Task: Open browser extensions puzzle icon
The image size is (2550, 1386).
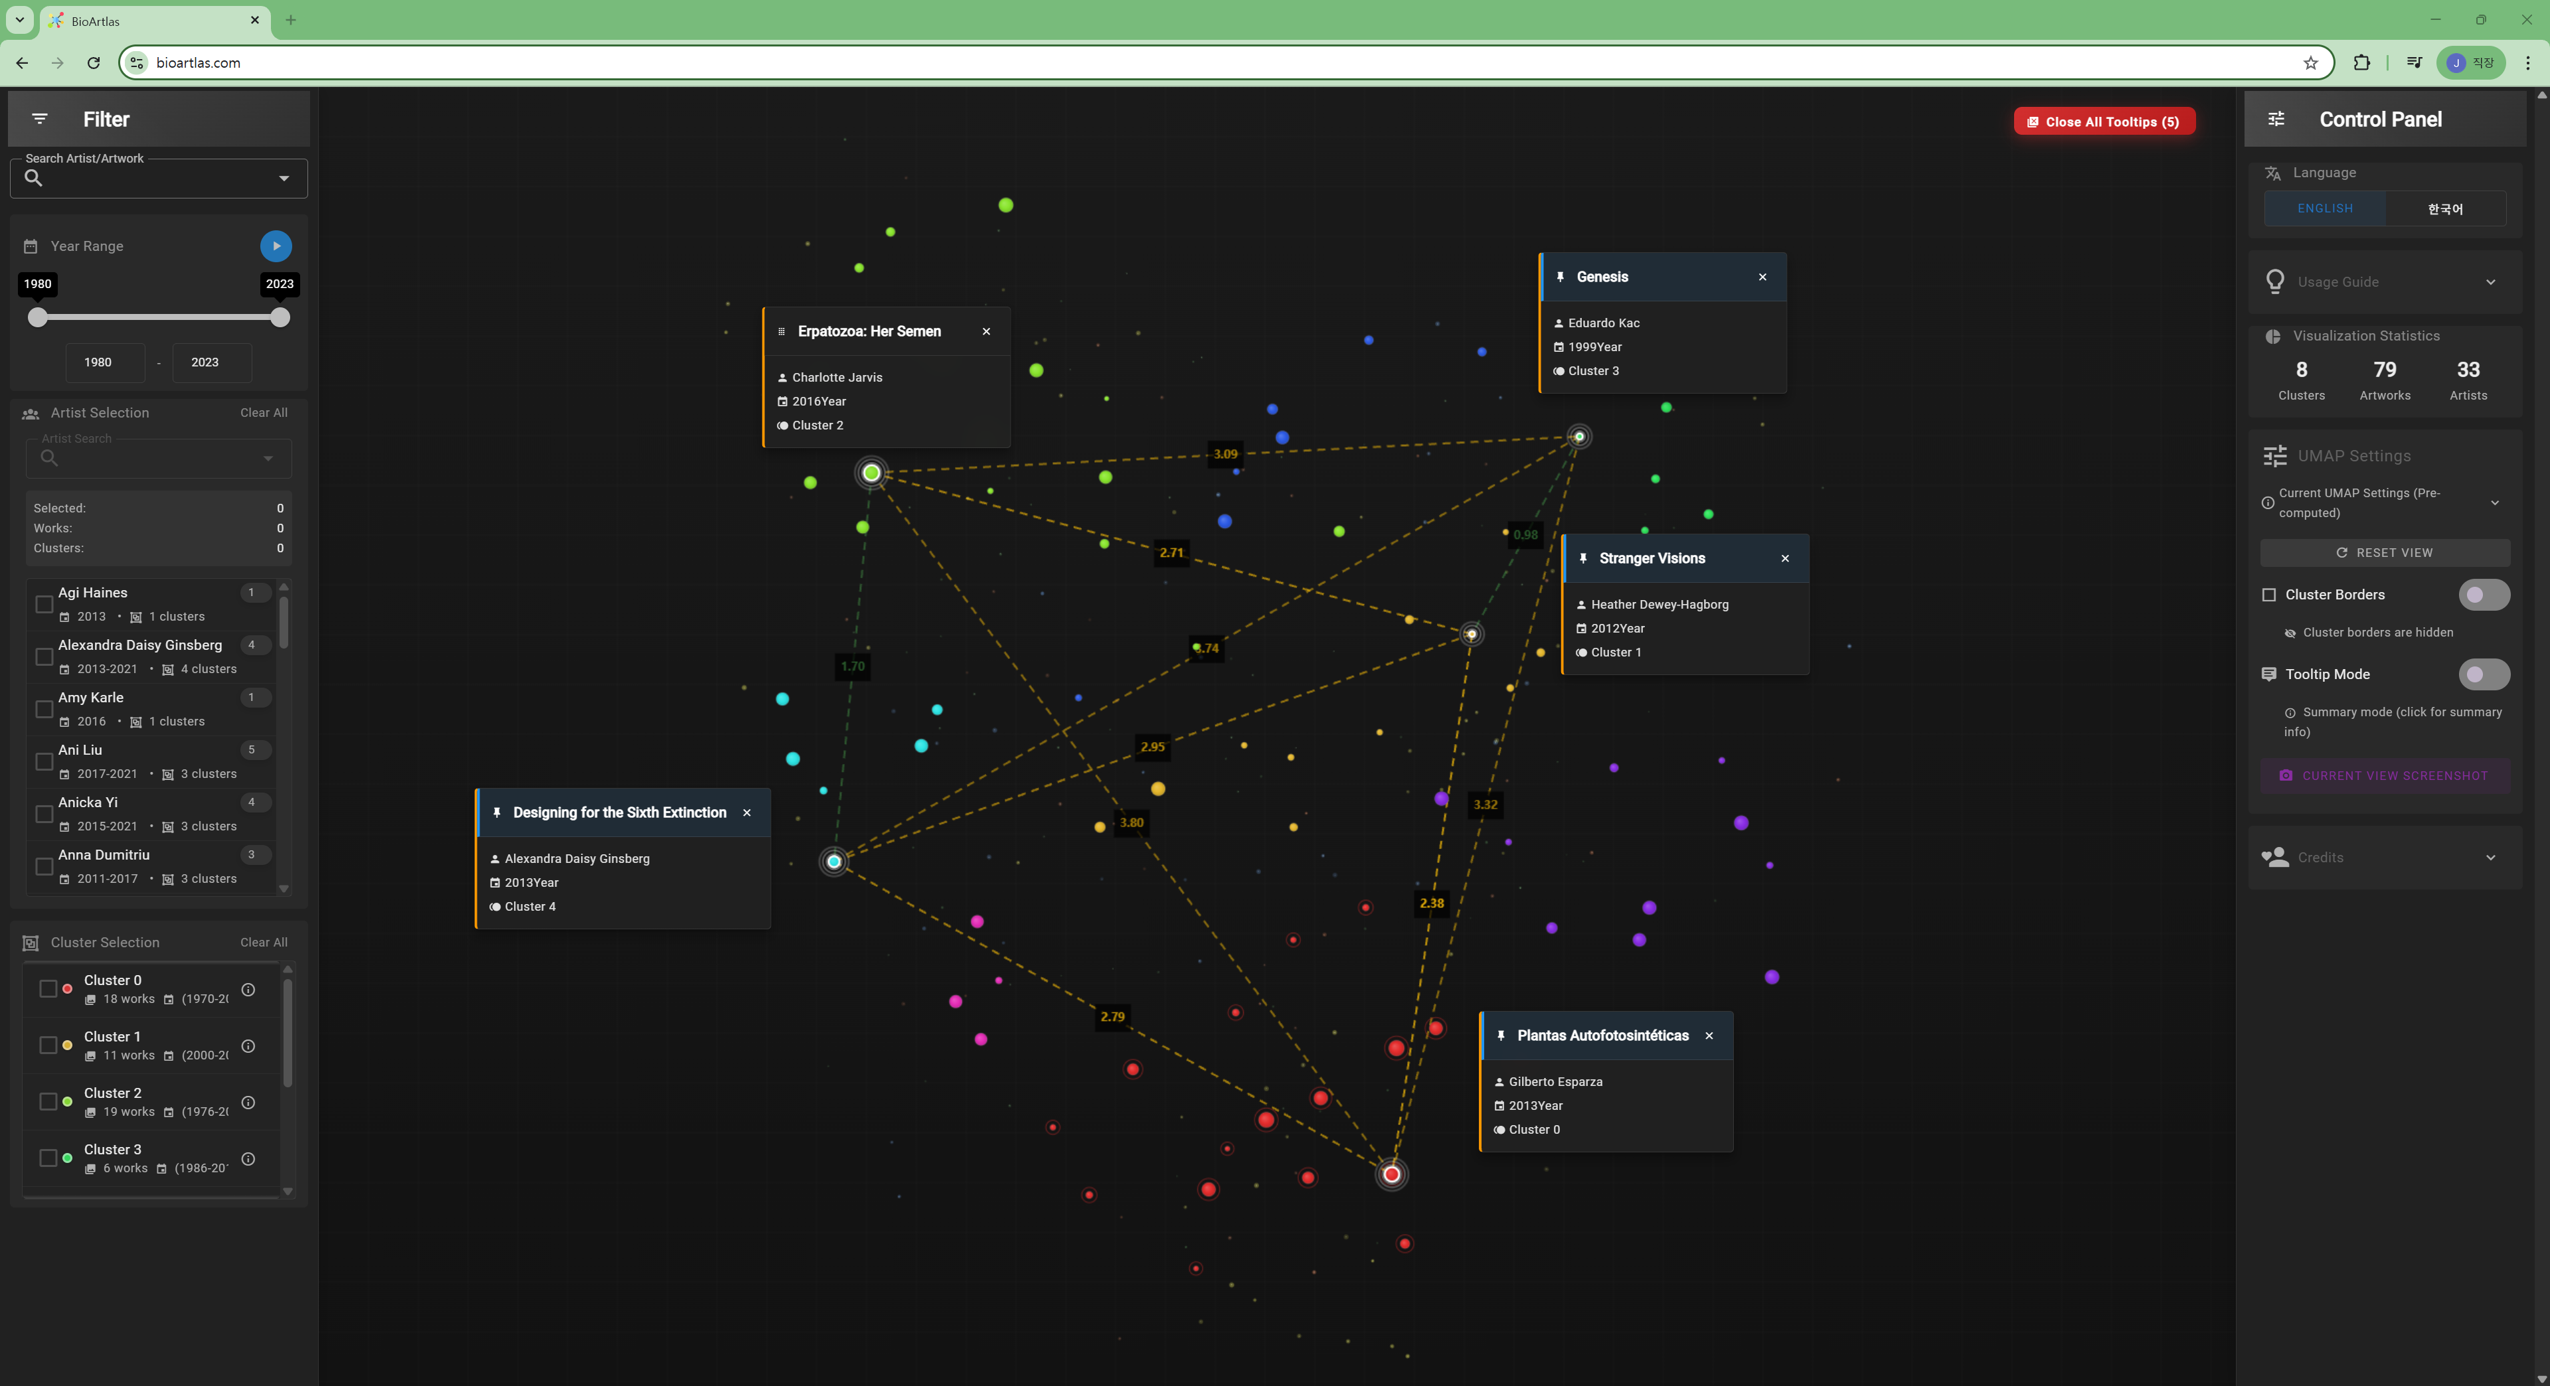Action: [x=2362, y=62]
